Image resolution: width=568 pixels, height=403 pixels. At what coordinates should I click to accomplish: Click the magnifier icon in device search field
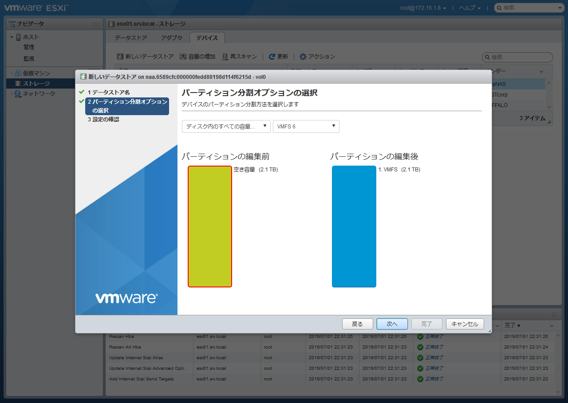[x=488, y=58]
